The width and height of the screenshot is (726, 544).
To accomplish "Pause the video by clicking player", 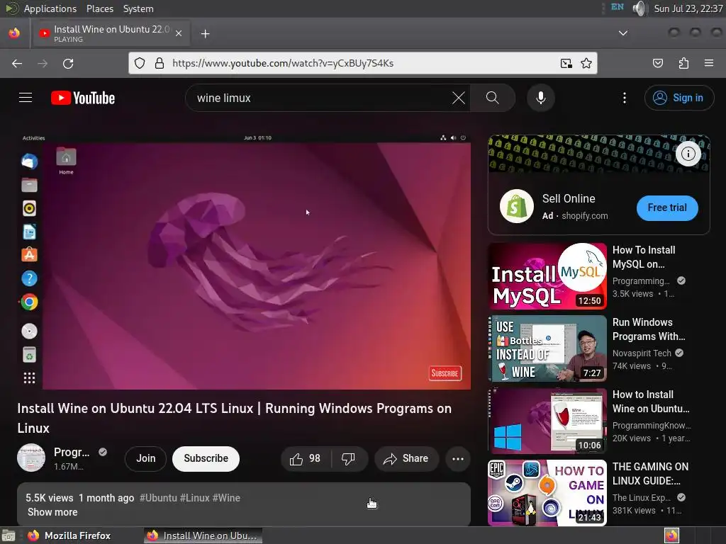I will point(244,262).
